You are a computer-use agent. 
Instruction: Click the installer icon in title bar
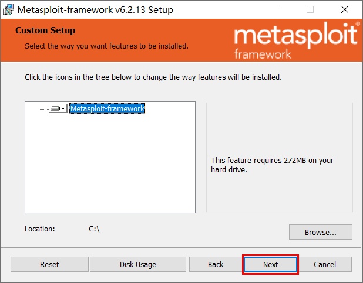(8, 10)
